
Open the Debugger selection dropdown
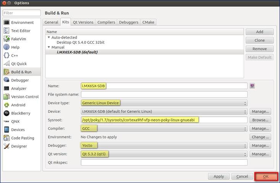click(164, 145)
